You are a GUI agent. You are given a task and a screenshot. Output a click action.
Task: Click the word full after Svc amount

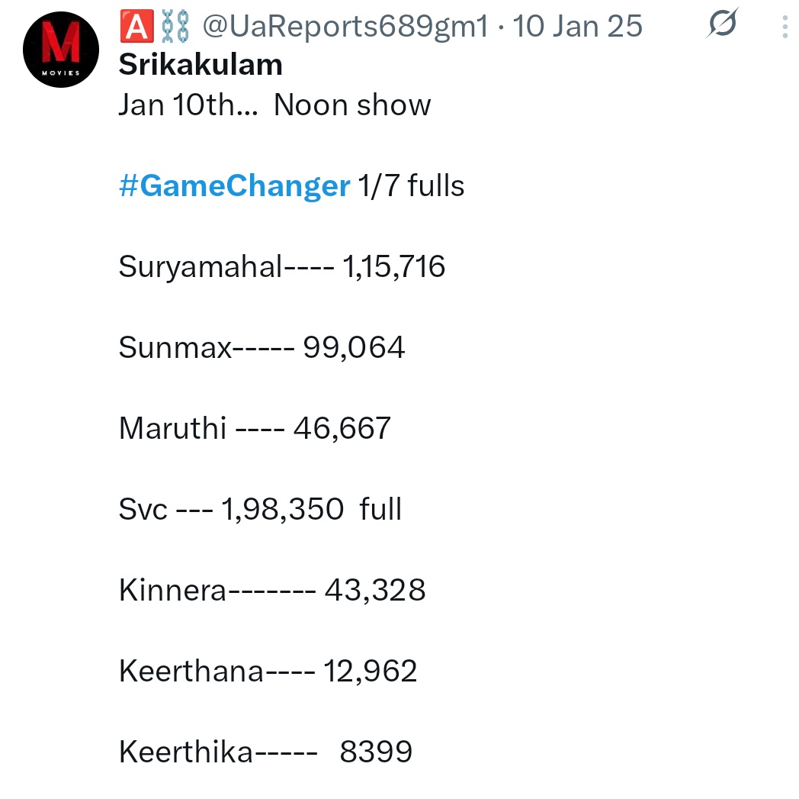coord(380,508)
